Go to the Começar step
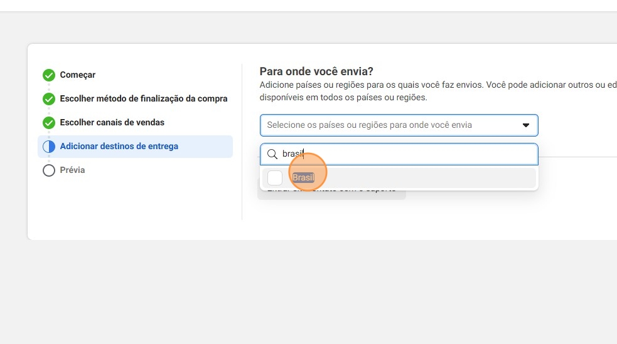 tap(78, 75)
